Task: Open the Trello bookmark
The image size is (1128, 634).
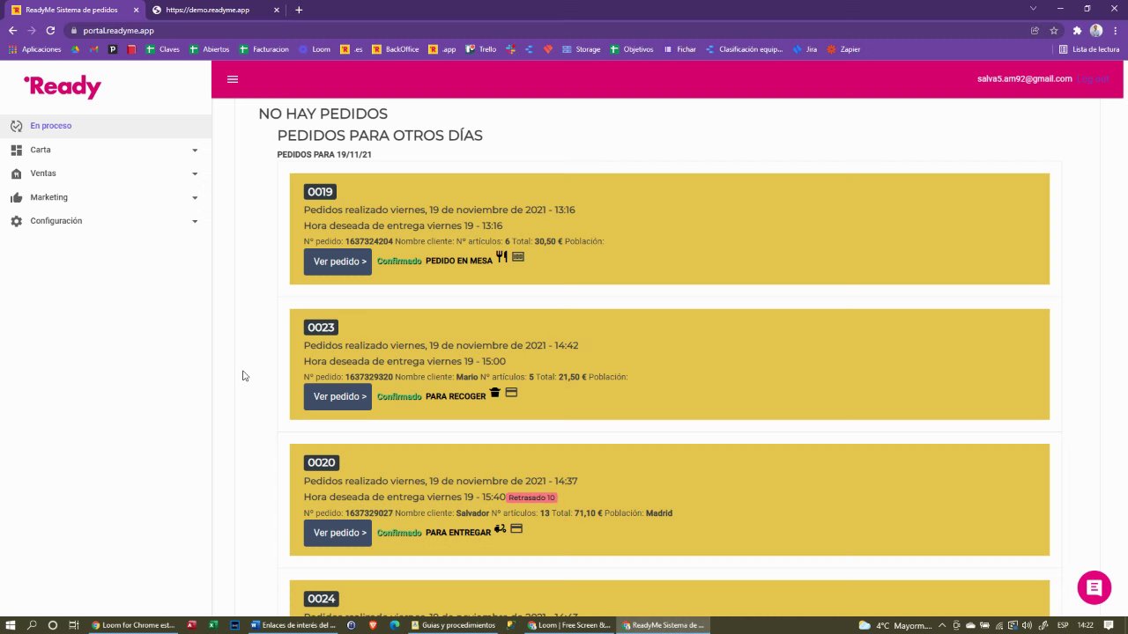Action: [481, 49]
